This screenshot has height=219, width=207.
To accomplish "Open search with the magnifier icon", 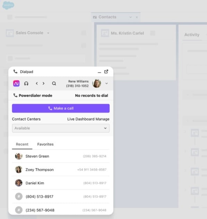I will 54,84.
